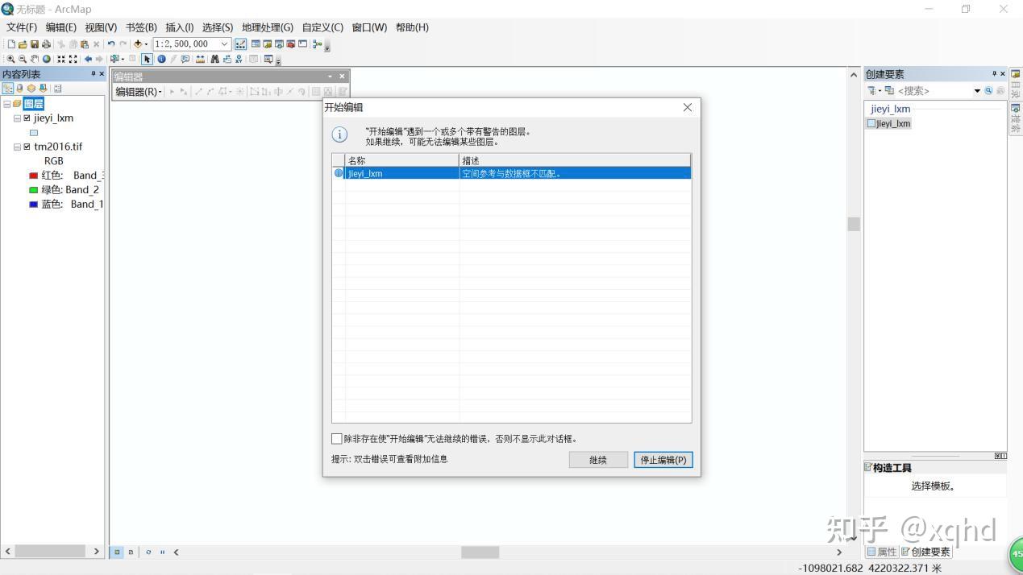
Task: Uncheck the tm2016.tif layer visibility
Action: pyautogui.click(x=27, y=147)
